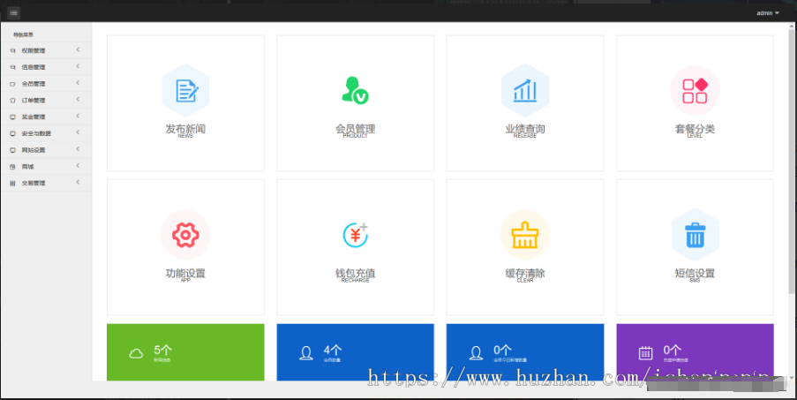Open 功能设置 red gear icon
Image resolution: width=797 pixels, height=400 pixels.
[x=185, y=235]
